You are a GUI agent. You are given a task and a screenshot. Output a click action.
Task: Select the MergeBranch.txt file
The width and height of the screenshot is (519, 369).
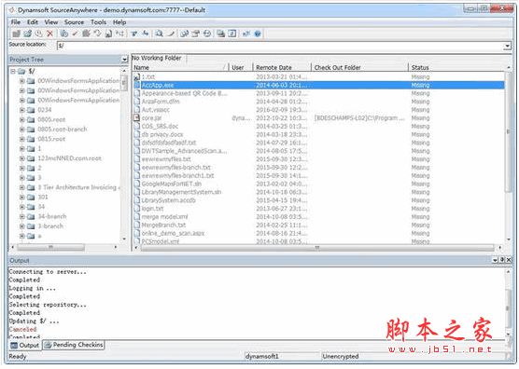pos(163,225)
